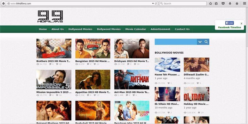
Task: Click the browser Search field
Action: (x=183, y=4)
